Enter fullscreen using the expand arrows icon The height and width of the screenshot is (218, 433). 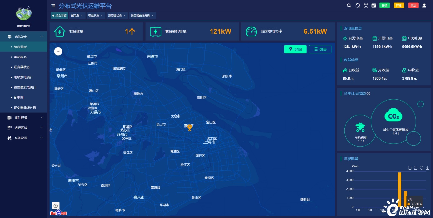366,6
